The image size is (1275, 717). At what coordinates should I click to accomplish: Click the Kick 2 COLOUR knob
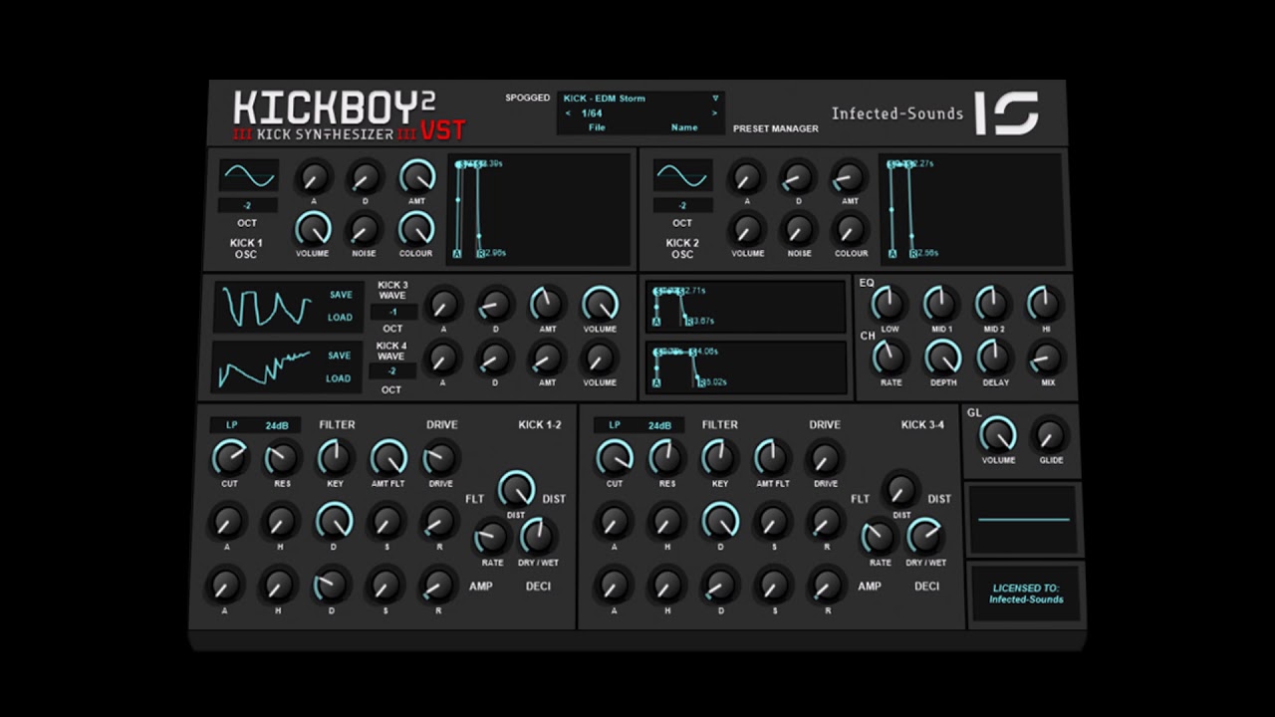(x=851, y=229)
